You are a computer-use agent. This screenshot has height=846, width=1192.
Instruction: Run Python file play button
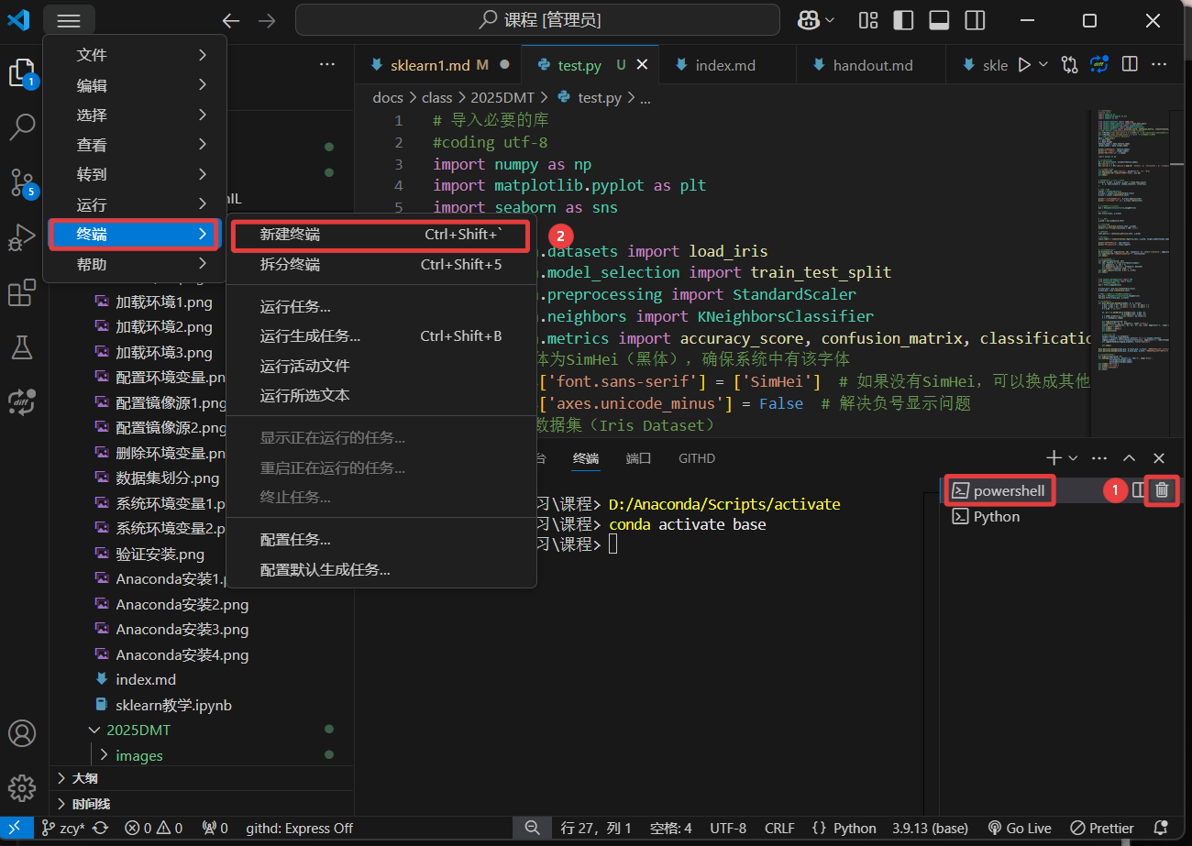pyautogui.click(x=1024, y=65)
